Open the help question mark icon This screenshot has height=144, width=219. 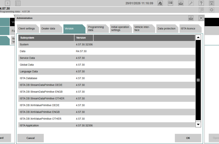(201, 3)
